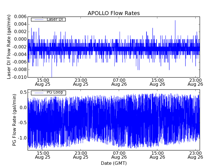Select the "Date (GMT)" x-axis label
The height and width of the screenshot is (167, 222).
click(113, 163)
